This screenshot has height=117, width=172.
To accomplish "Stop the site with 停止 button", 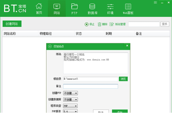I will pyautogui.click(x=89, y=24).
